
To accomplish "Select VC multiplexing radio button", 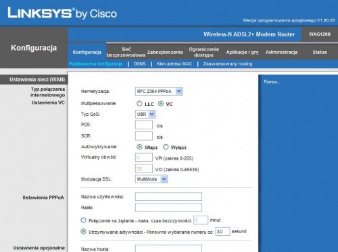I will 161,104.
